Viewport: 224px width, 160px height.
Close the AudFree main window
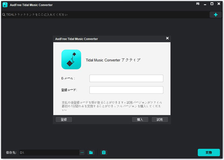click(219, 4)
